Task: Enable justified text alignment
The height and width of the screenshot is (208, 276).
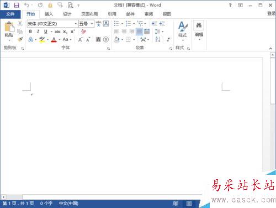Action: pos(139,32)
